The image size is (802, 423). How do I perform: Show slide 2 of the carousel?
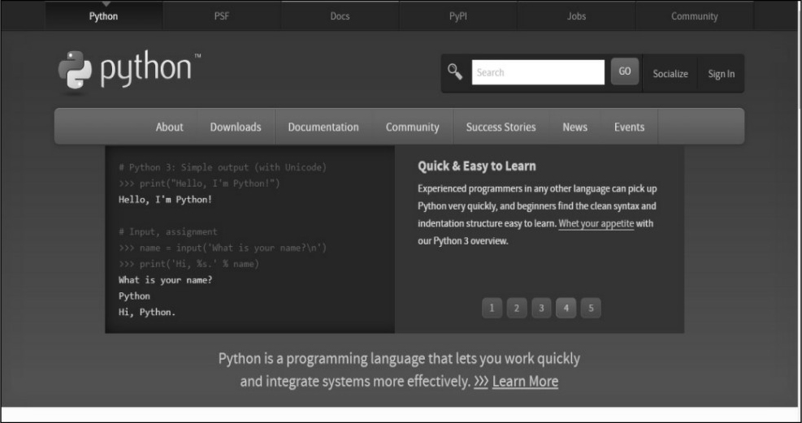(517, 308)
